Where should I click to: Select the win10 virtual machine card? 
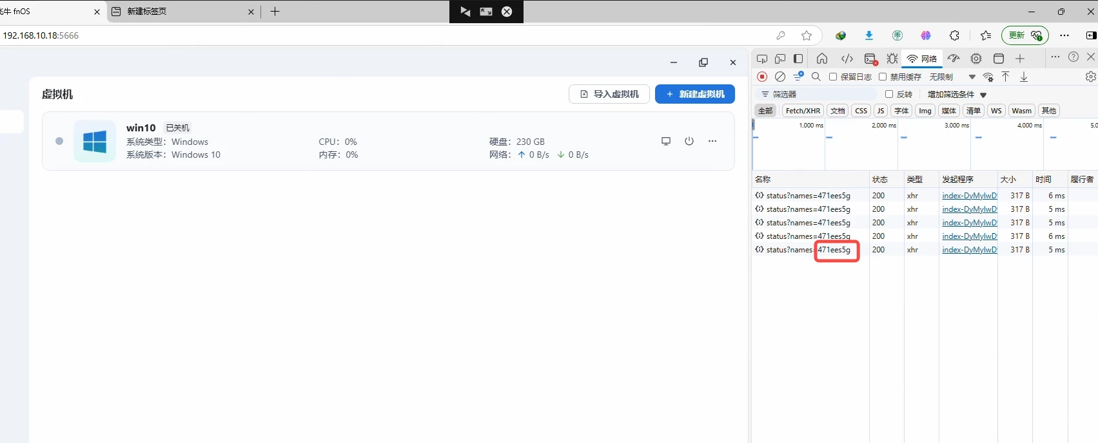[388, 141]
